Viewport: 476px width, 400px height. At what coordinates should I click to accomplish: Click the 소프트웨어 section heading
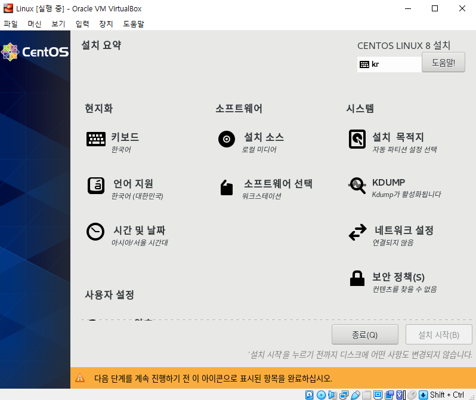[239, 108]
